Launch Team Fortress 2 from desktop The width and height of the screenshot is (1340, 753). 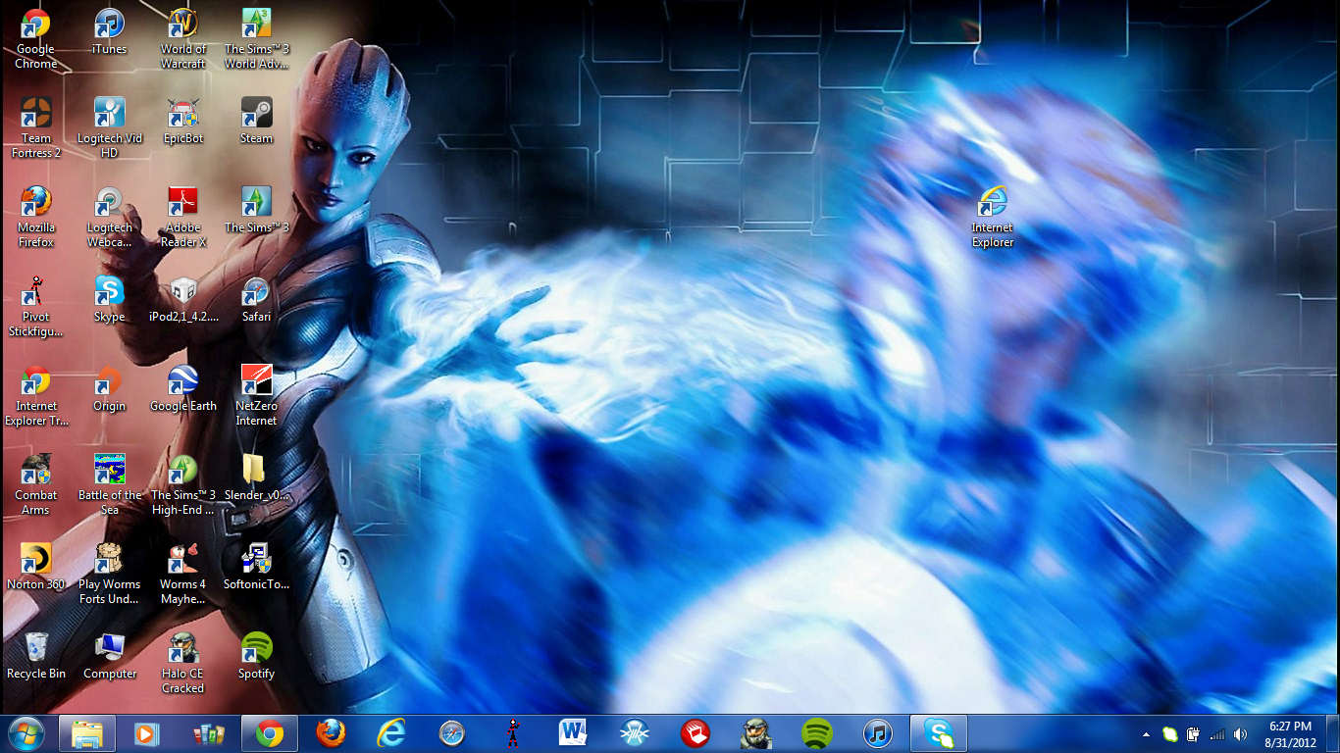(x=36, y=114)
